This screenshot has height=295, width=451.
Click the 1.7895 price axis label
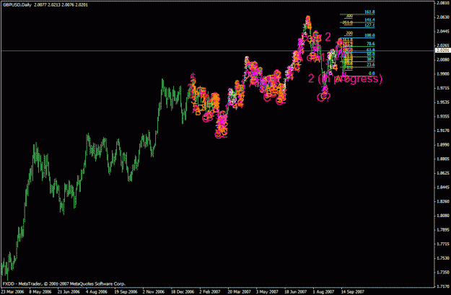pyautogui.click(x=443, y=230)
